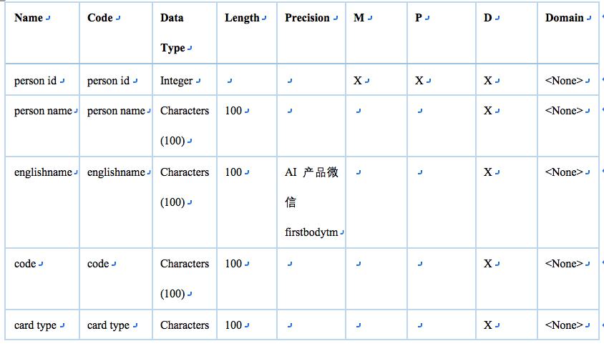Select the Data Type header cell
Viewport: 604px width, 346px height.
point(185,33)
